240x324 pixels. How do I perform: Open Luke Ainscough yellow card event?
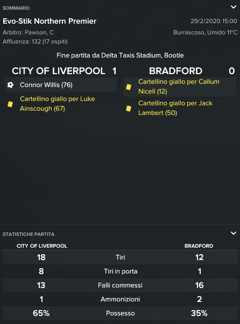(58, 104)
